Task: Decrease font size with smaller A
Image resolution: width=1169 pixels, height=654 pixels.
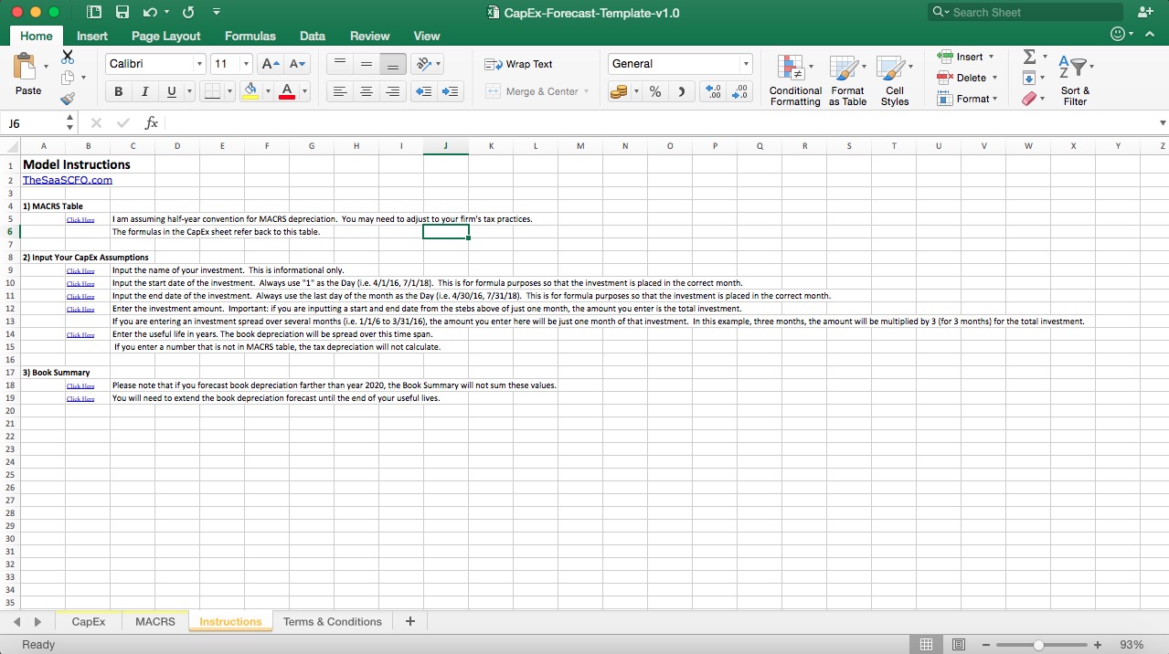Action: tap(297, 64)
